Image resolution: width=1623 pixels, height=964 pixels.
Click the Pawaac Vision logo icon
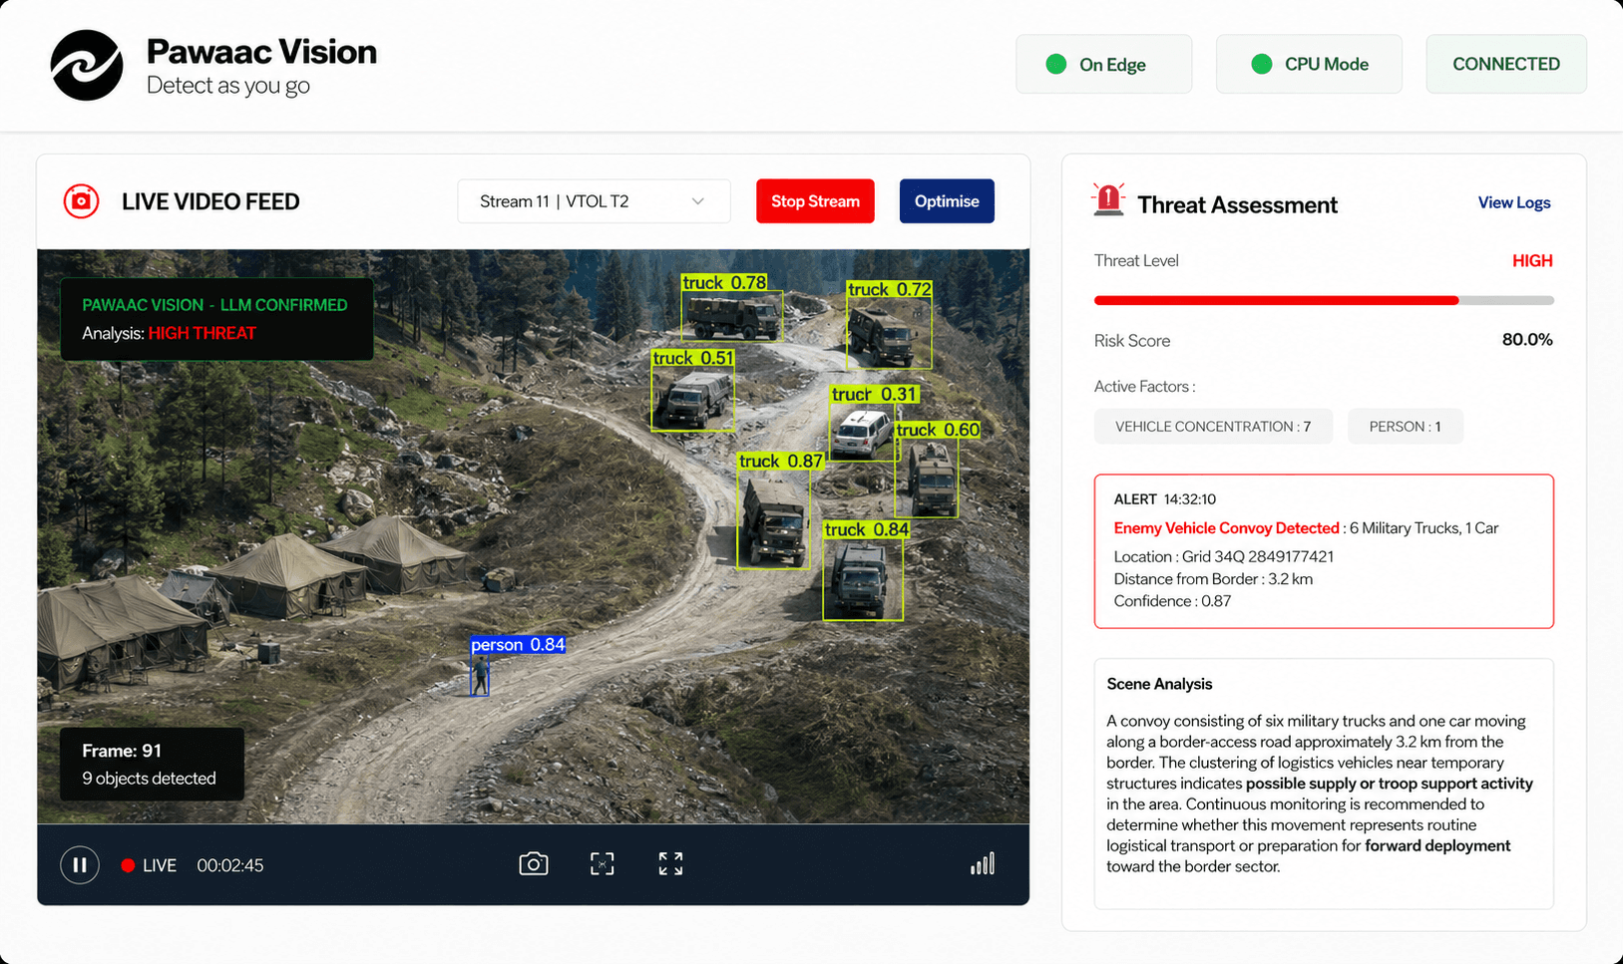tap(87, 65)
